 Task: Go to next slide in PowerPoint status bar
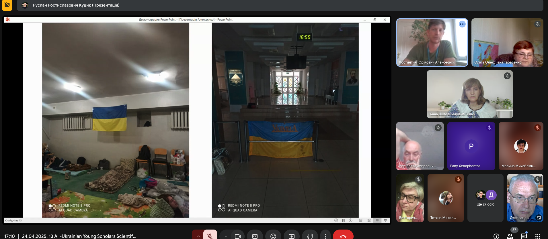click(350, 220)
